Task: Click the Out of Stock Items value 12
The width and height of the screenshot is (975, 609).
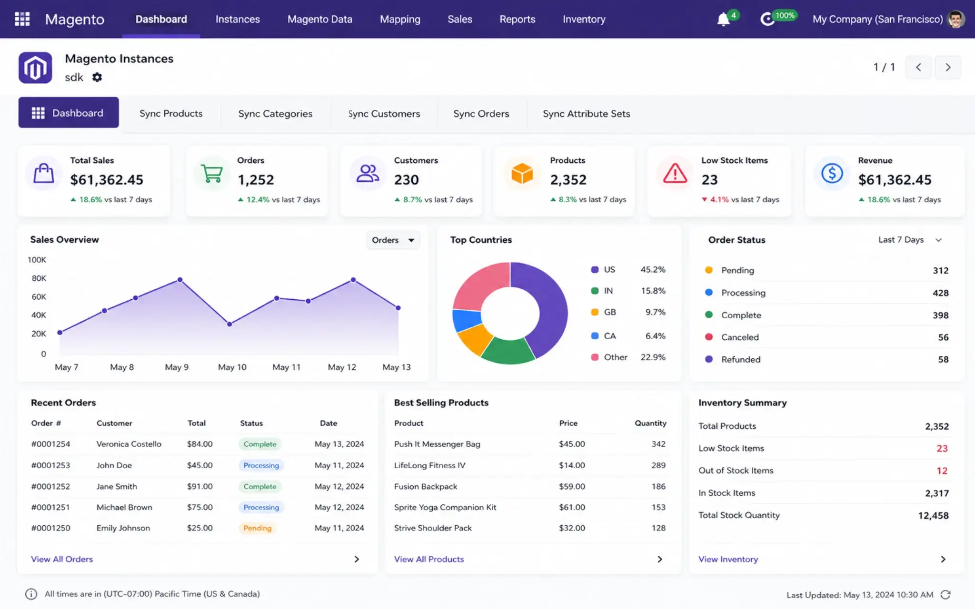Action: 942,471
